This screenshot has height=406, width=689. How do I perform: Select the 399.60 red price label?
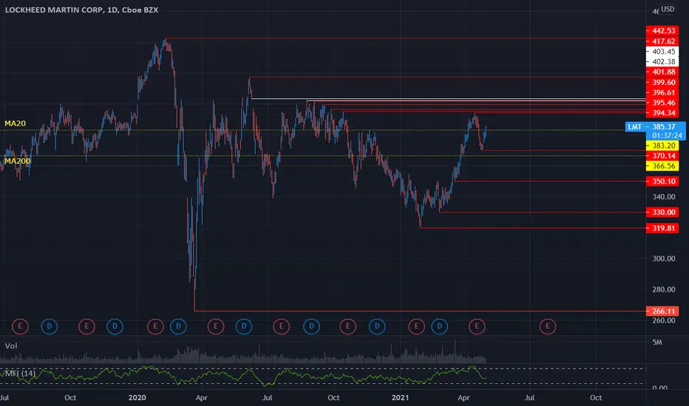point(662,83)
